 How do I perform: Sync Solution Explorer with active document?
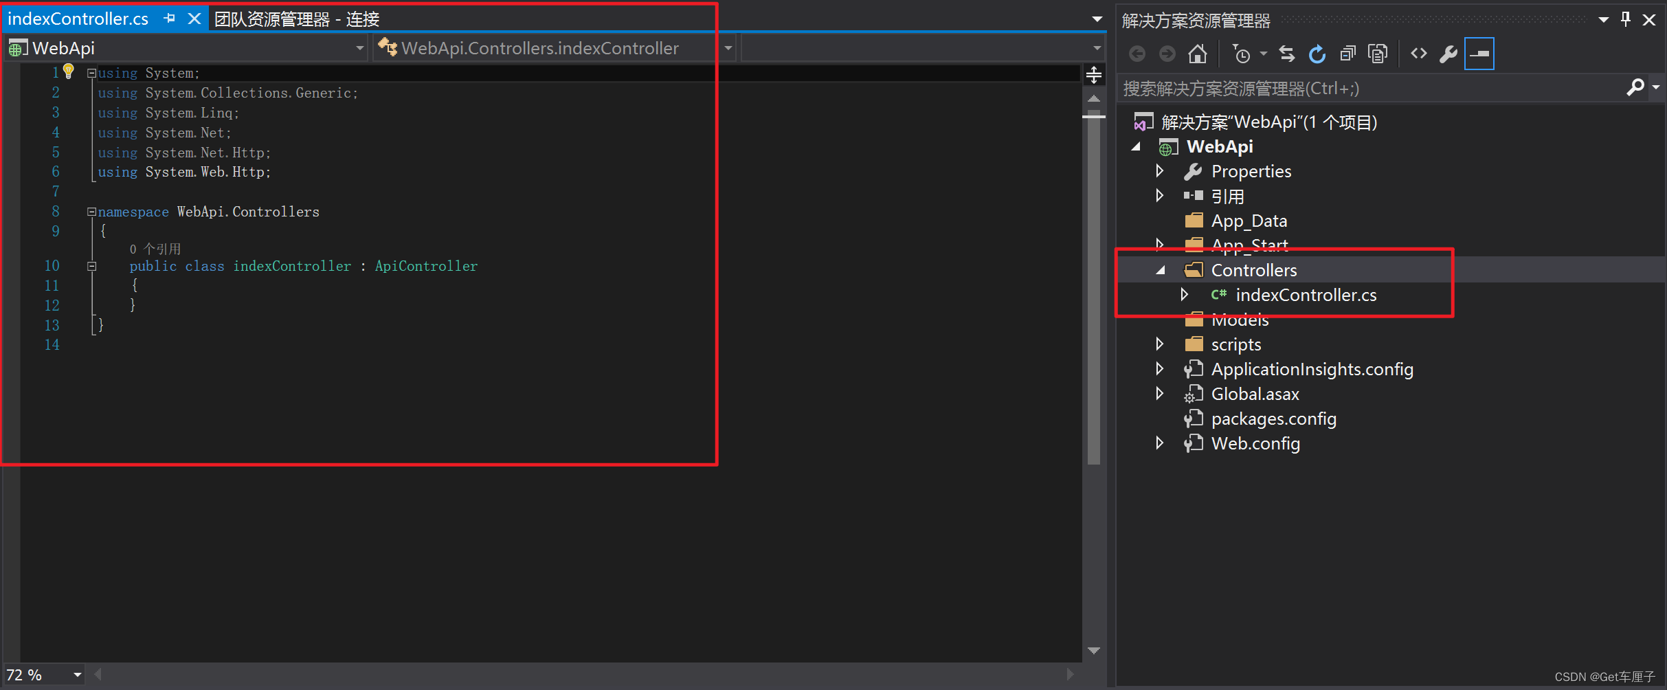(1286, 53)
